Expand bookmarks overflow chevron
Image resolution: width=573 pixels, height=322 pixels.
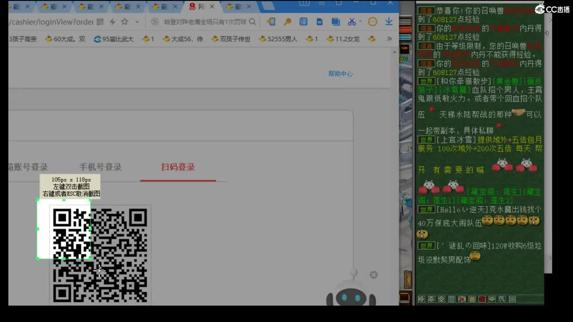389,39
